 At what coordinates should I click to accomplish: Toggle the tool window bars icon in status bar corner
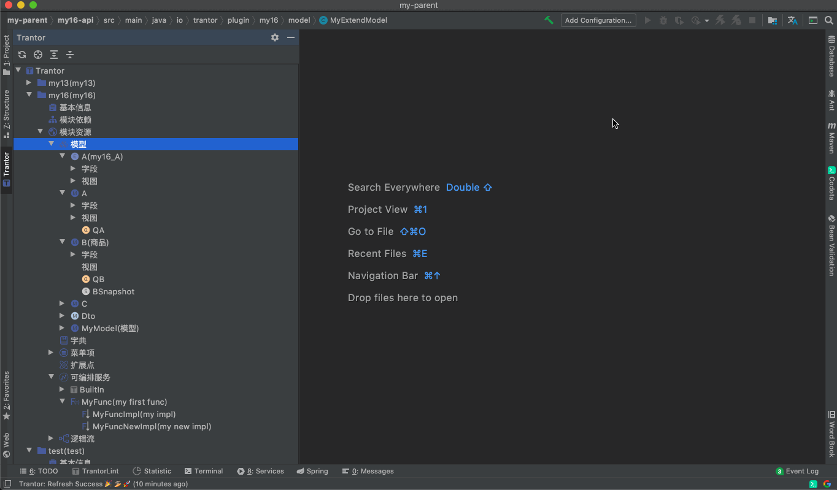tap(7, 484)
